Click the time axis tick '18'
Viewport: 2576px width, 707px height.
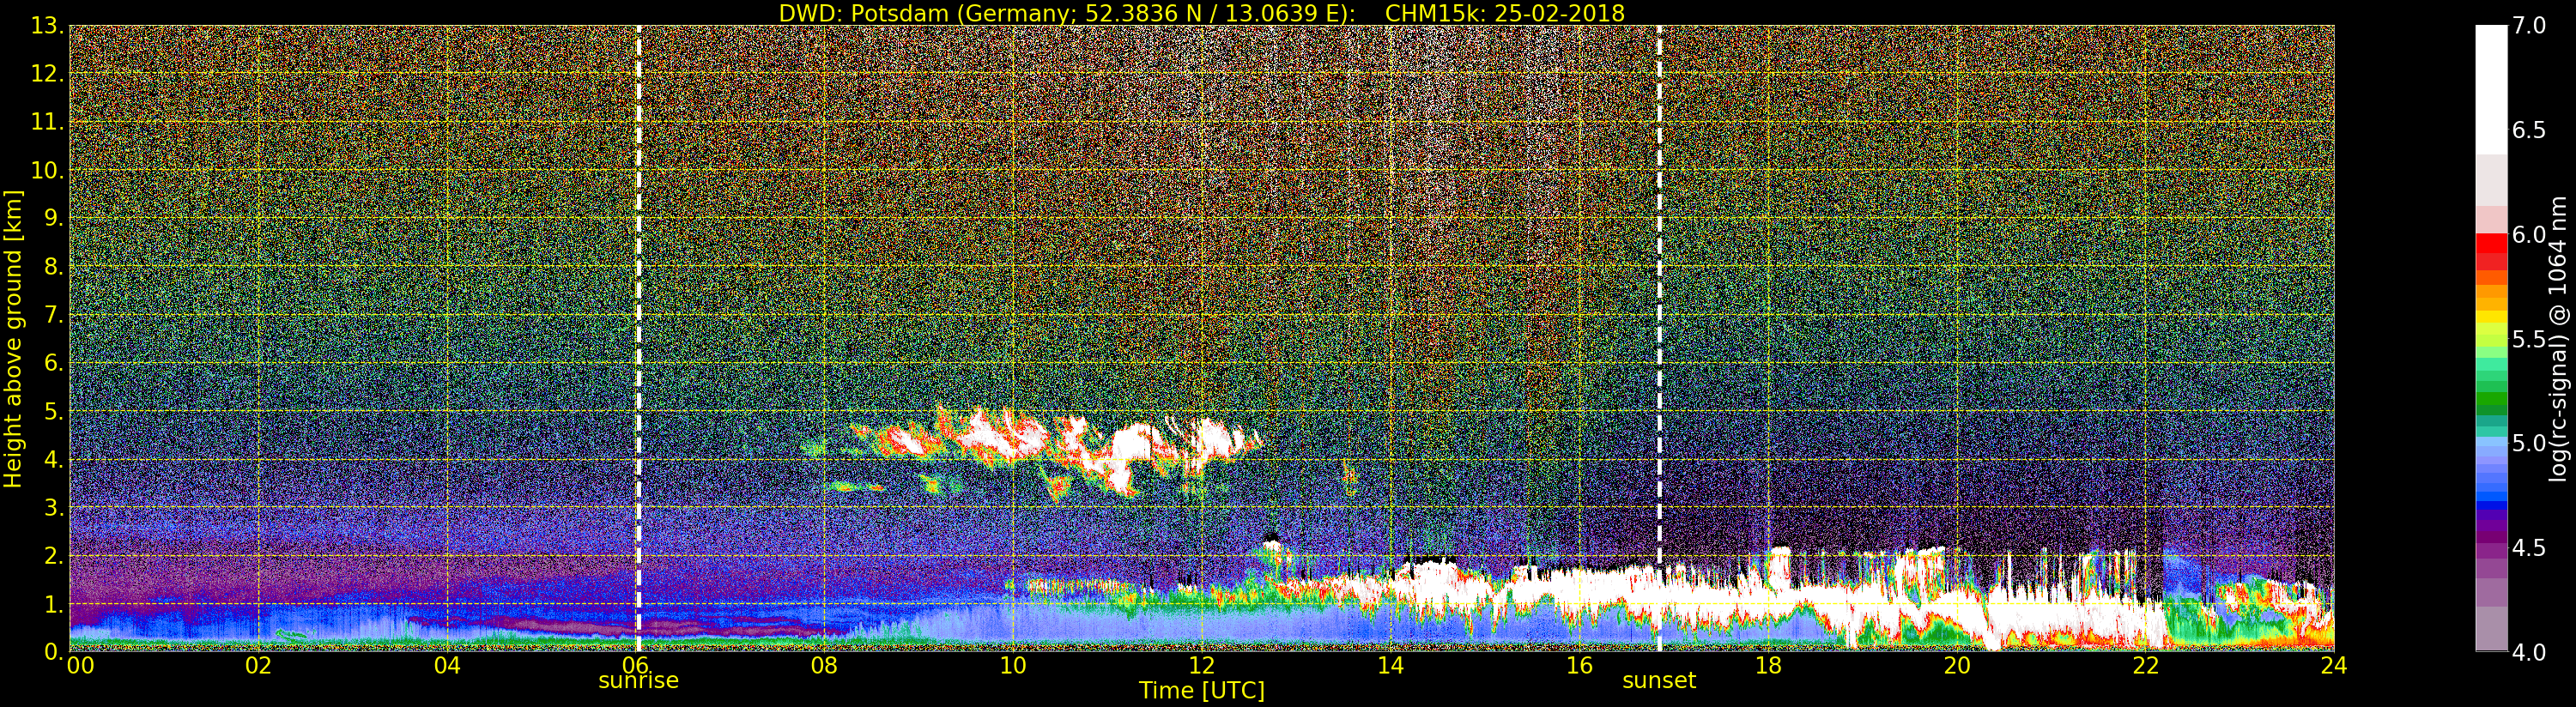(x=1768, y=665)
